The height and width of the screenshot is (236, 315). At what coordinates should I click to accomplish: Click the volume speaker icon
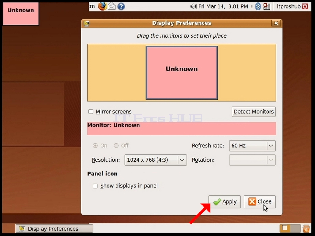pyautogui.click(x=193, y=6)
